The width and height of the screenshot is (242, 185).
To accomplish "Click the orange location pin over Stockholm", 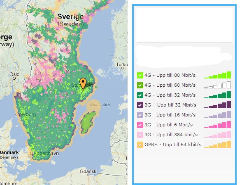I will click(x=83, y=83).
